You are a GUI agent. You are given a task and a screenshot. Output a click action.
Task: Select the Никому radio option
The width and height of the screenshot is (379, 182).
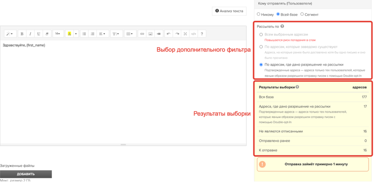click(x=258, y=14)
